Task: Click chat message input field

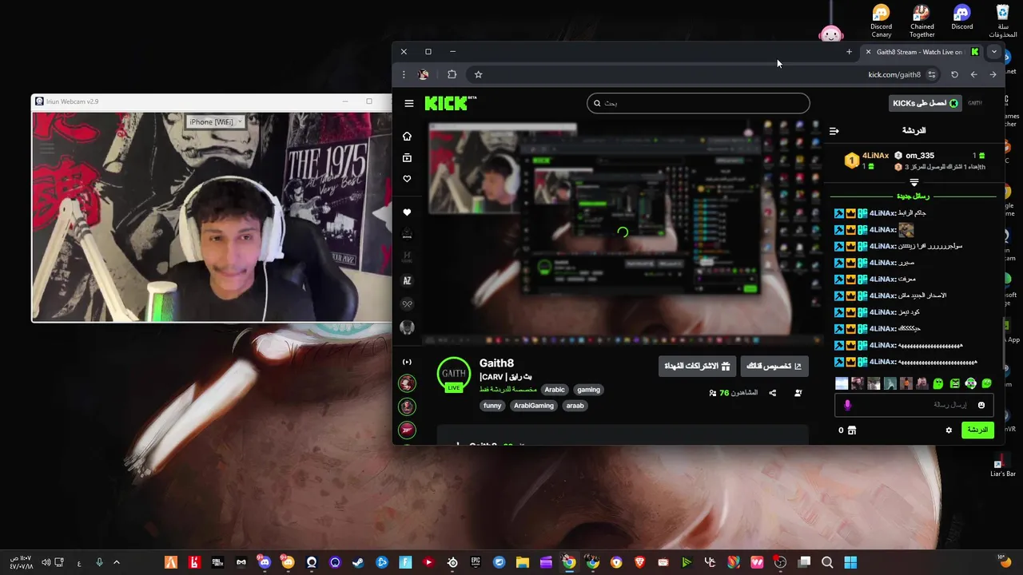Action: 914,405
